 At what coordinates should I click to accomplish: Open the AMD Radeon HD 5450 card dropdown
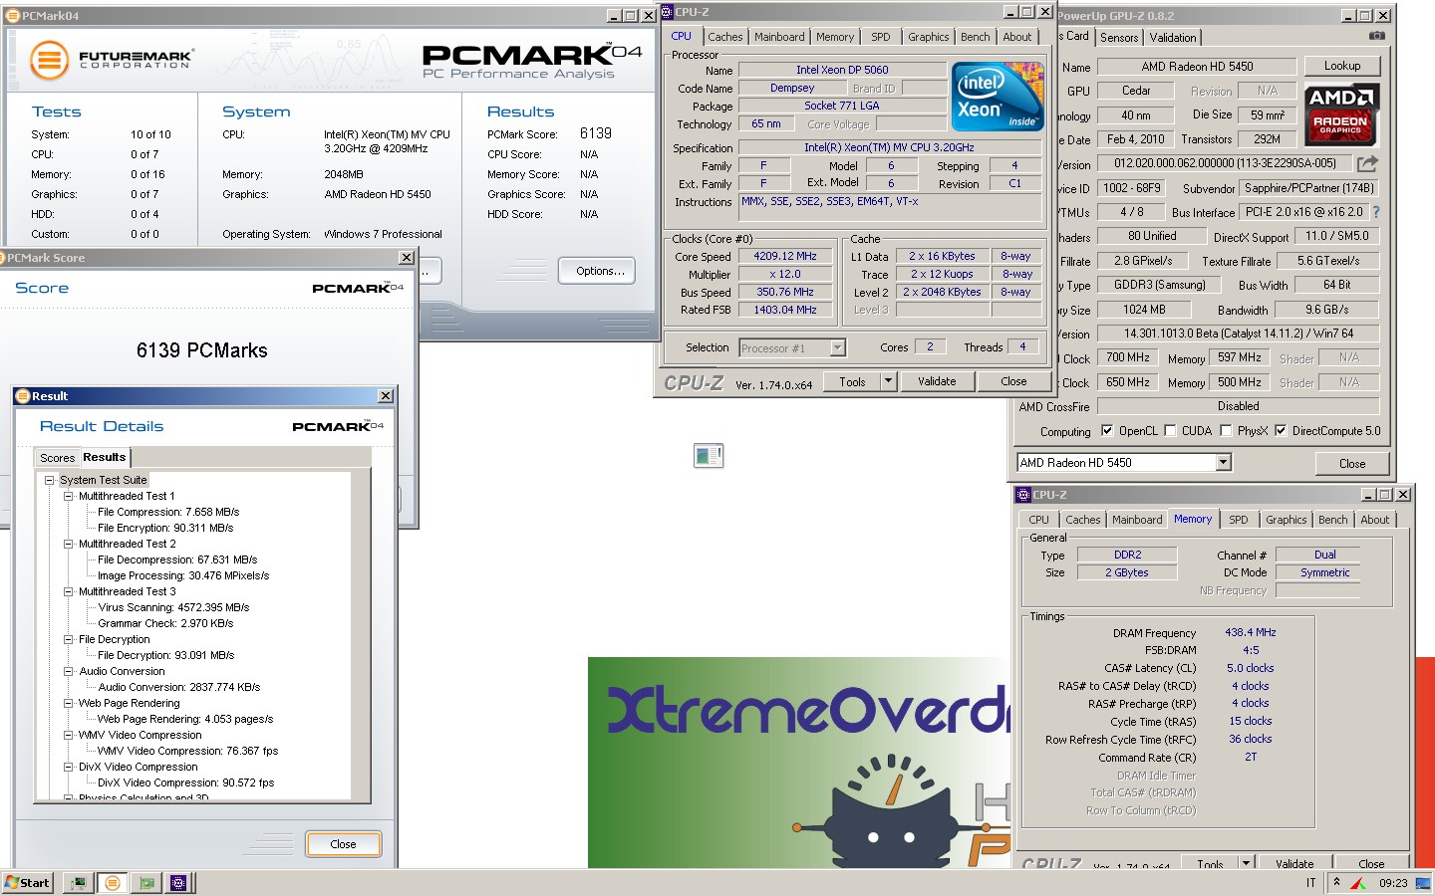1224,462
